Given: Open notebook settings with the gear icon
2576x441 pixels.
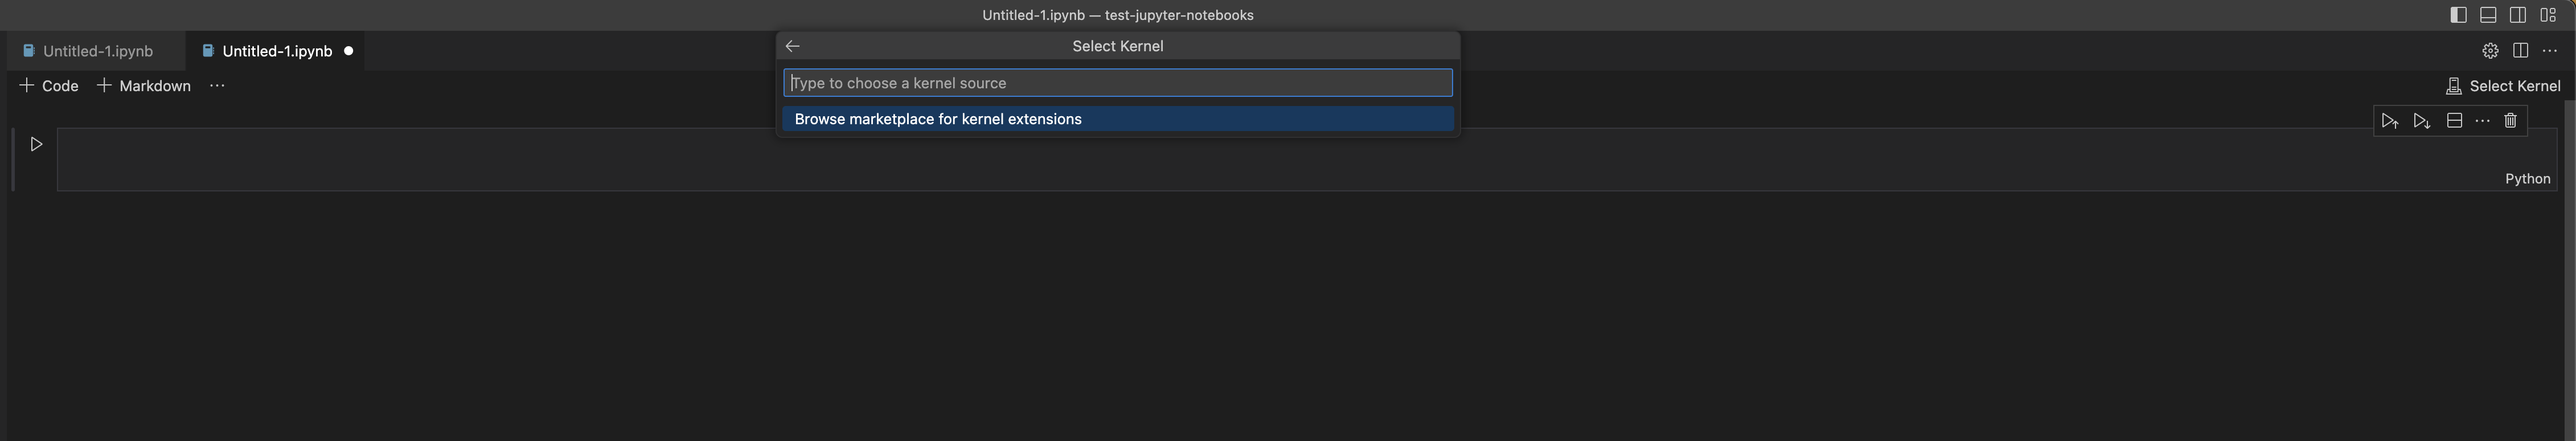Looking at the screenshot, I should 2489,50.
